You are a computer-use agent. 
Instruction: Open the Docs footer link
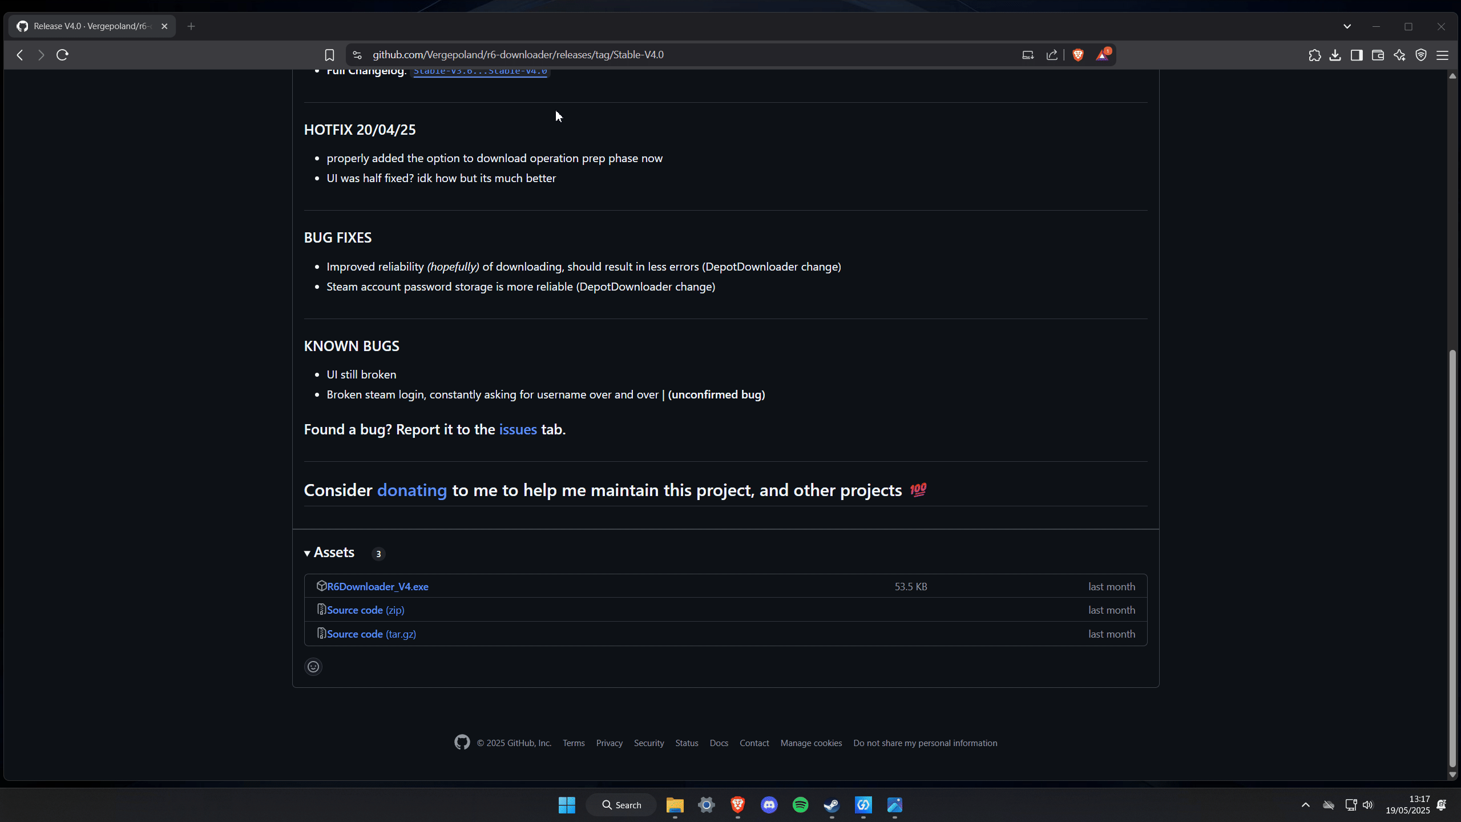coord(719,743)
